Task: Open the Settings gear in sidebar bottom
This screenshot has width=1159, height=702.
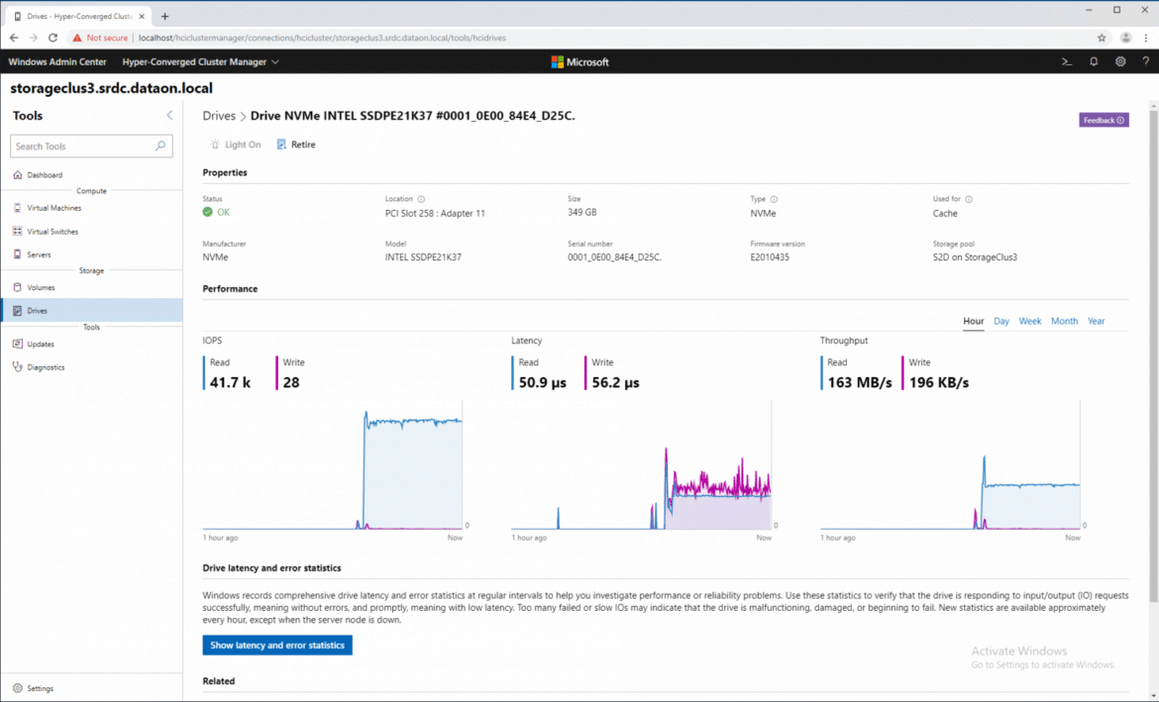Action: click(x=18, y=688)
